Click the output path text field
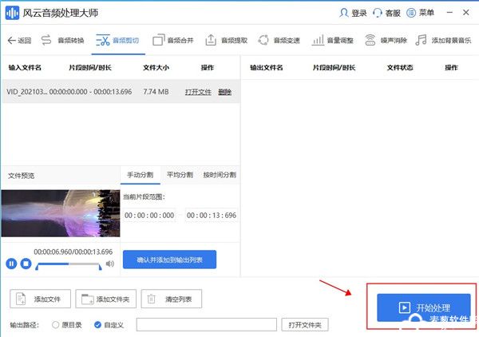Screen dimensions: 479x337 [x=207, y=325]
